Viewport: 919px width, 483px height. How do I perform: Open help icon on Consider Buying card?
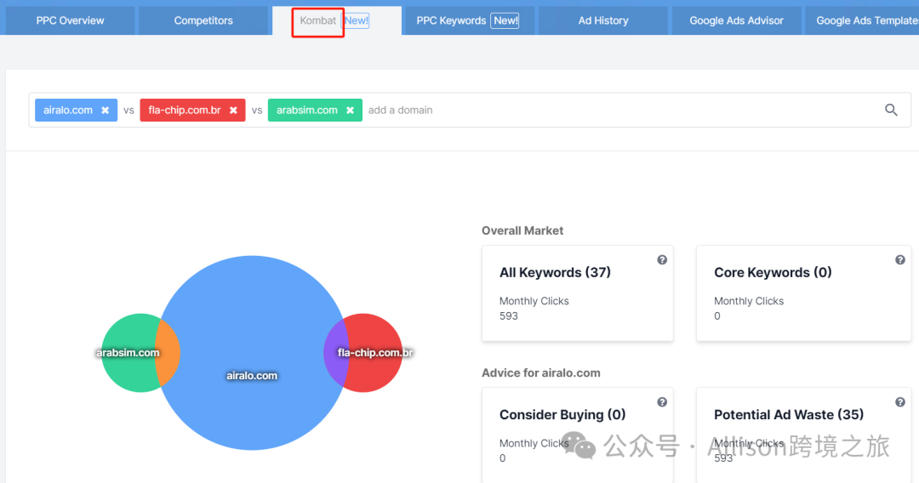pyautogui.click(x=662, y=402)
